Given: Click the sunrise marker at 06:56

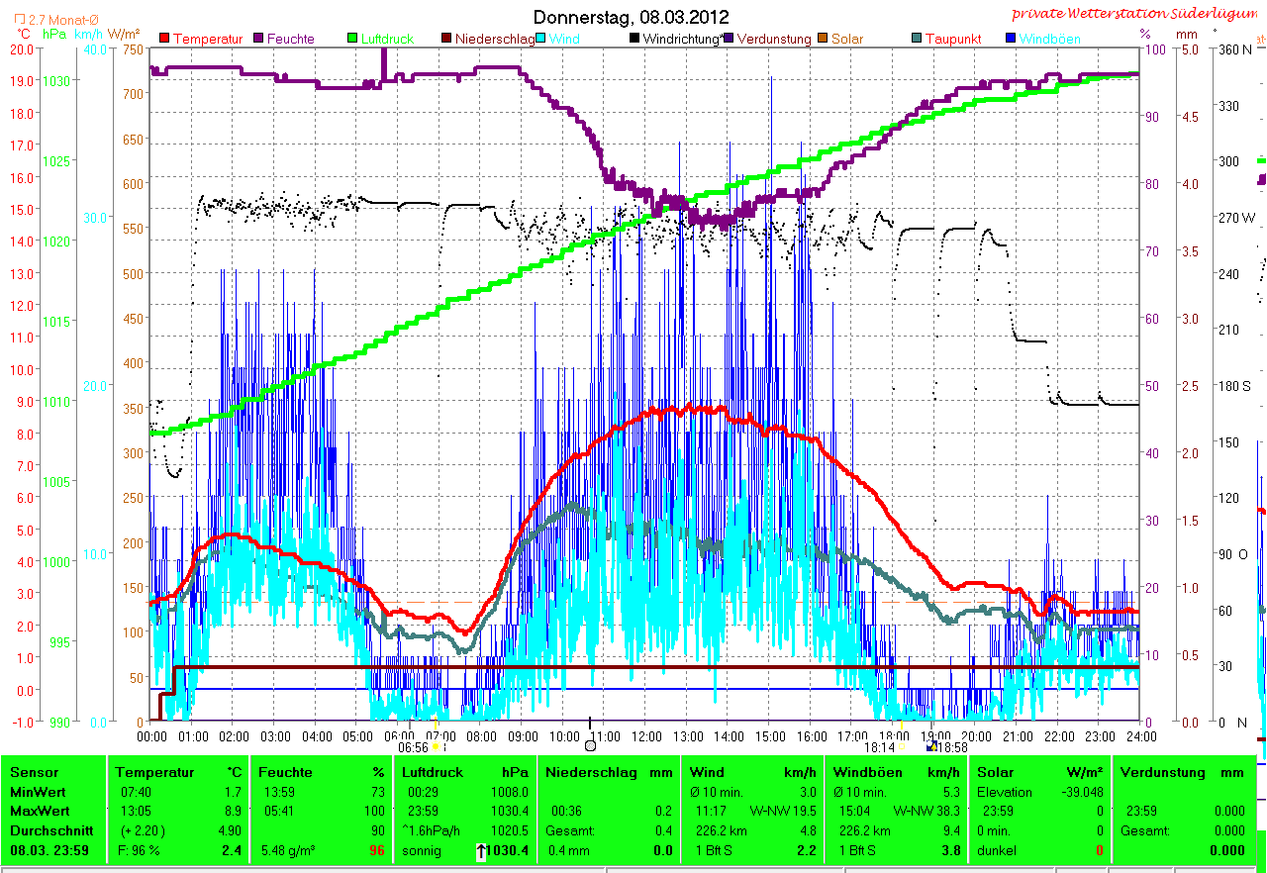Looking at the screenshot, I should coord(436,747).
